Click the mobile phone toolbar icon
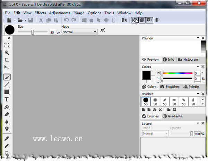 [114, 20]
